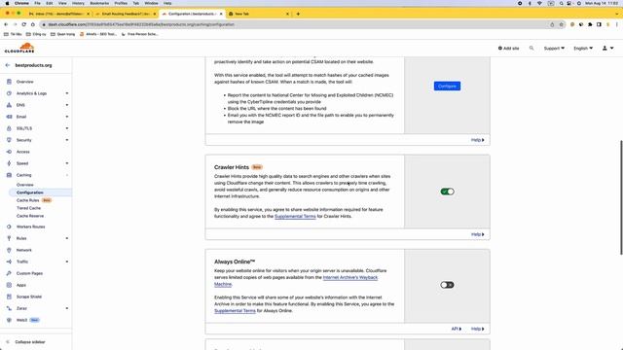Open the Support dropdown
The height and width of the screenshot is (350, 623).
[x=554, y=48]
